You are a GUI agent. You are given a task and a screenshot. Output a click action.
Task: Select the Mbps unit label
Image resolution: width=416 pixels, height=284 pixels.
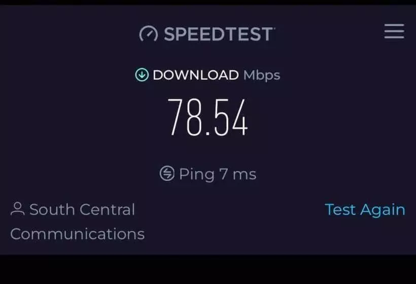tap(262, 75)
